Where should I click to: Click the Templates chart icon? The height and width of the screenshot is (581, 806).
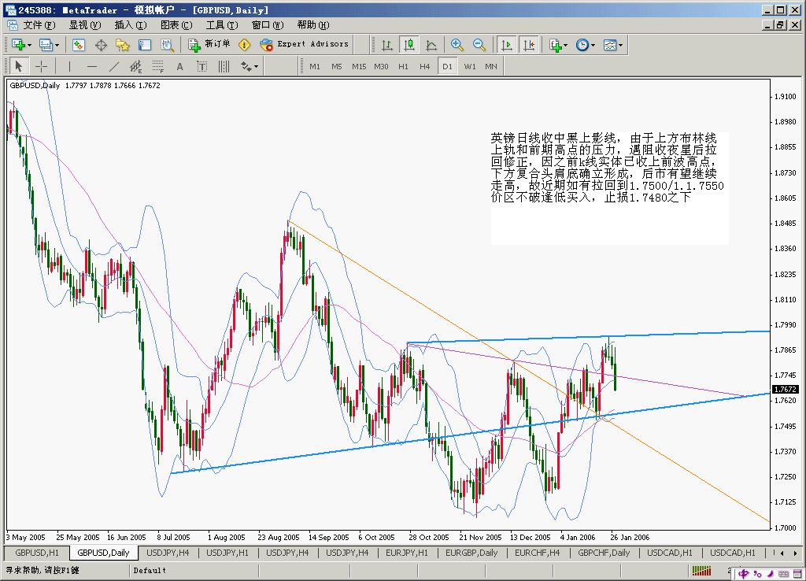(x=610, y=45)
